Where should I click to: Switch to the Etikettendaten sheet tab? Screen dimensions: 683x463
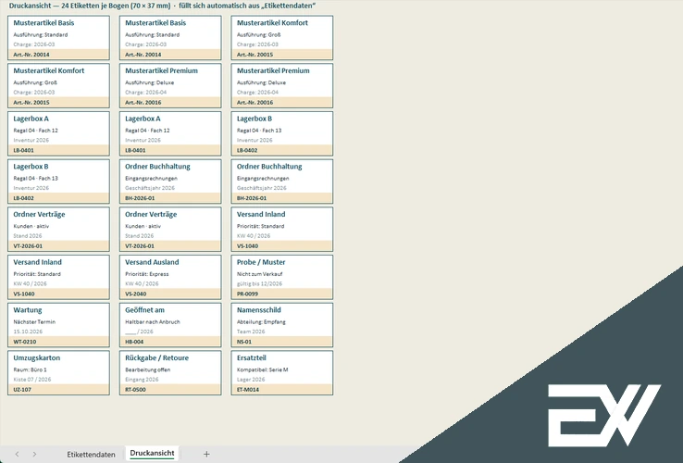(x=91, y=455)
